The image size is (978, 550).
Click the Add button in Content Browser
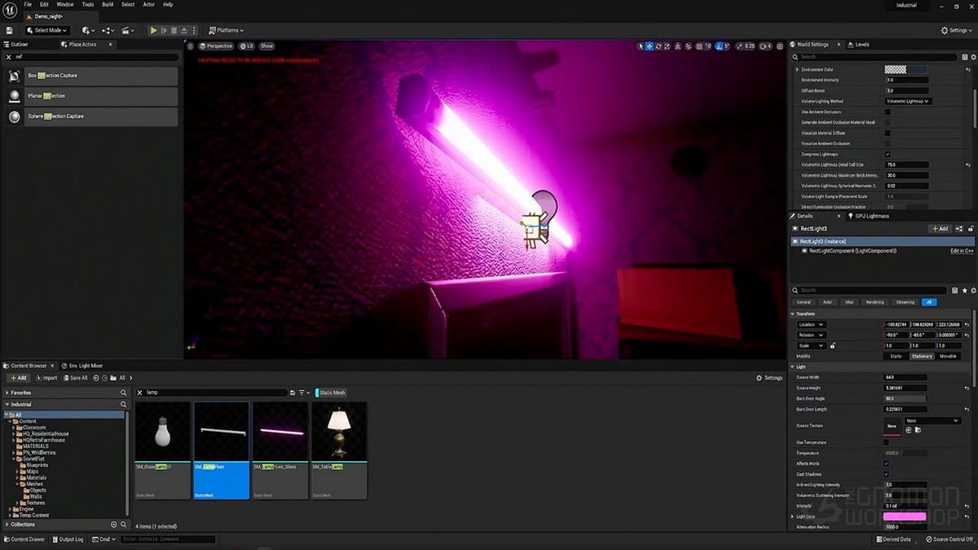[18, 378]
